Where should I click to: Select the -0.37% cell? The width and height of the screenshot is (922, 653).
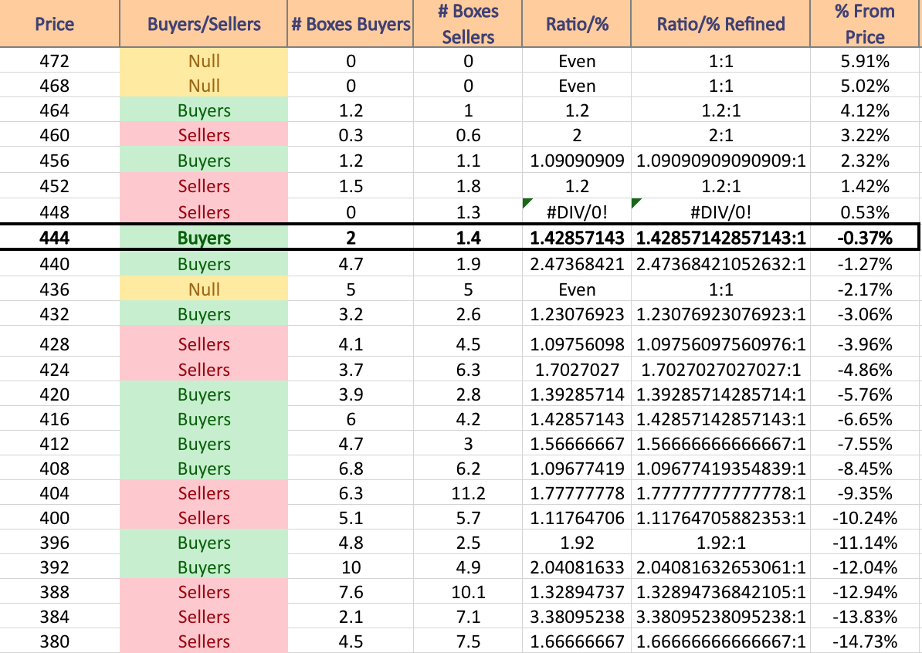pyautogui.click(x=864, y=238)
